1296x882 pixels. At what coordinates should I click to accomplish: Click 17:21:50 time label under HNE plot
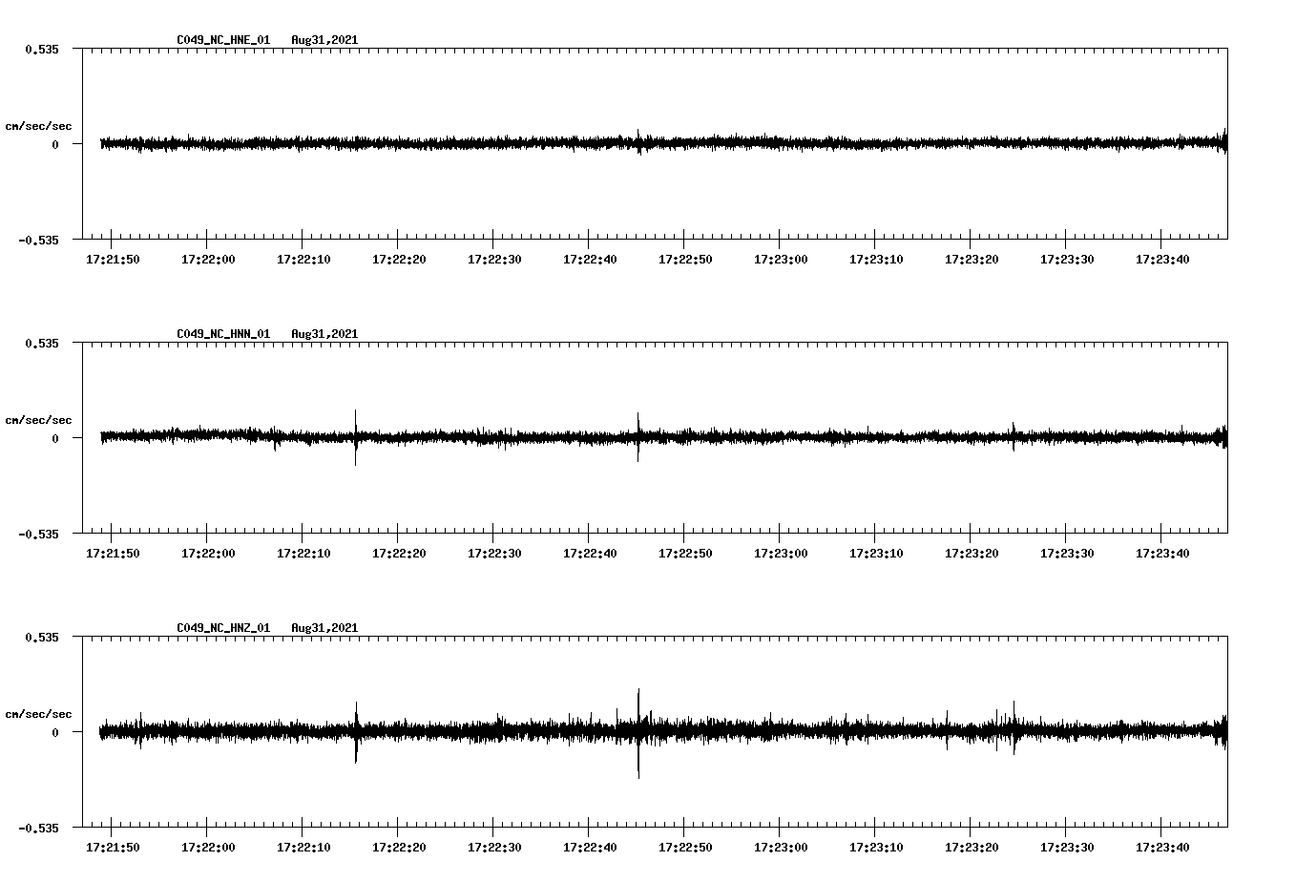coord(113,259)
